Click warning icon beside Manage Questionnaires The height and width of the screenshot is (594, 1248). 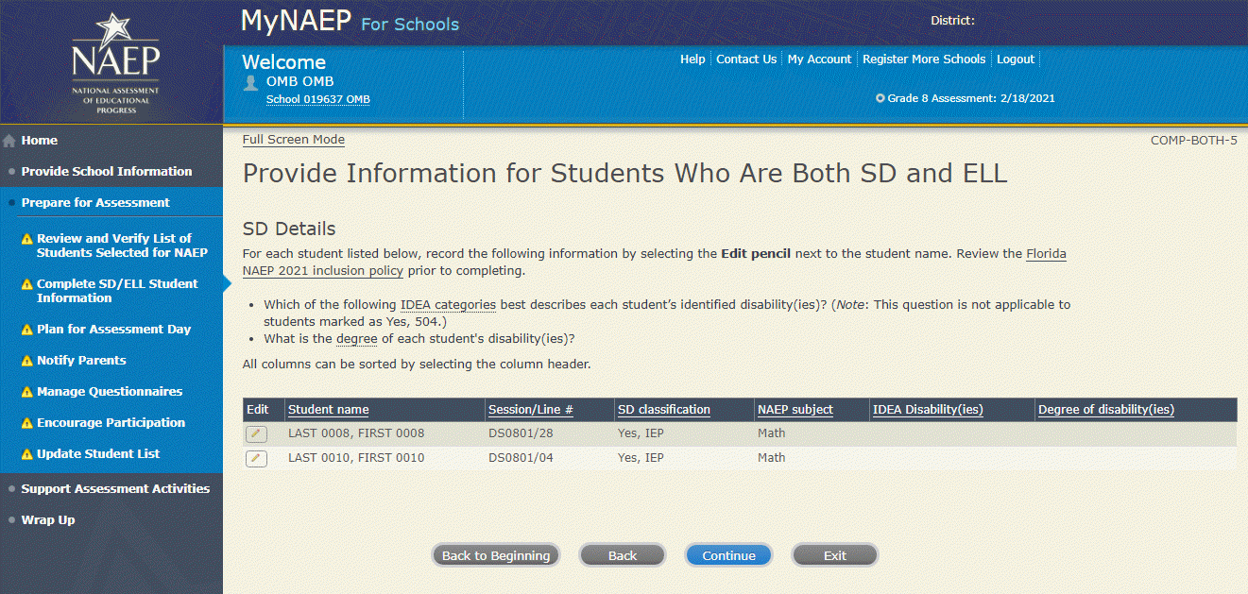click(x=27, y=393)
